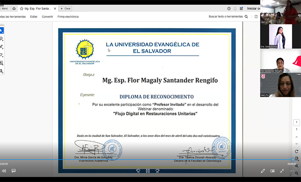Choose the freehand draw tool
301x182 pixels.
pos(1,55)
